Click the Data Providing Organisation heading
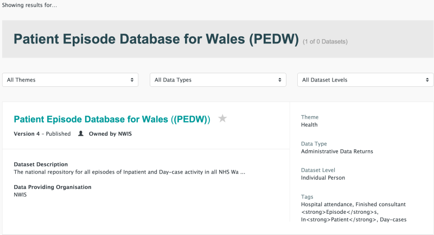This screenshot has width=434, height=235. [52, 187]
